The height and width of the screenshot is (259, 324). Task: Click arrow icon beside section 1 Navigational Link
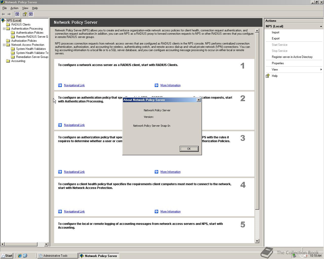point(60,85)
